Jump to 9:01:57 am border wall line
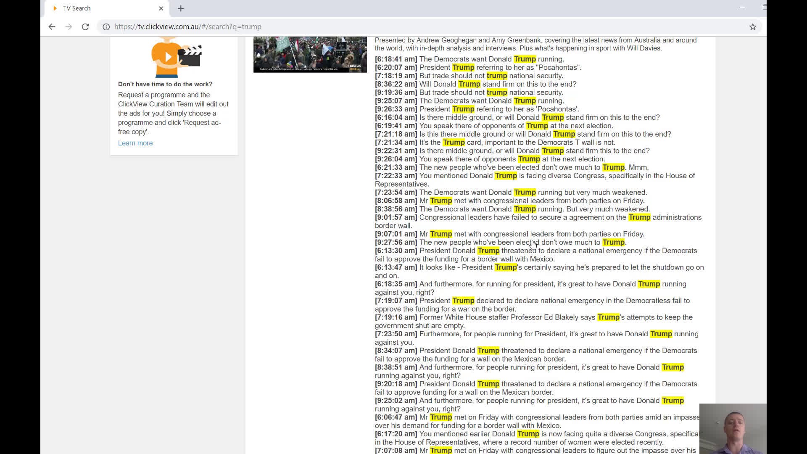Viewport: 807px width, 454px height. click(396, 217)
